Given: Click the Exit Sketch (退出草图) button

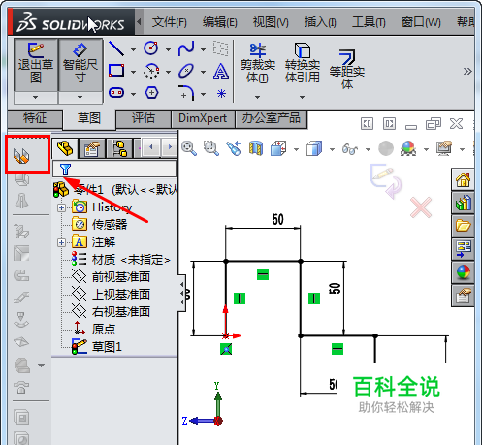Looking at the screenshot, I should (36, 65).
